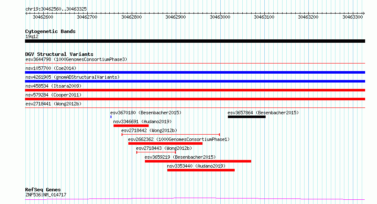Click esv2718443 (Wong2012b) label
The image size is (377, 204).
click(164, 148)
